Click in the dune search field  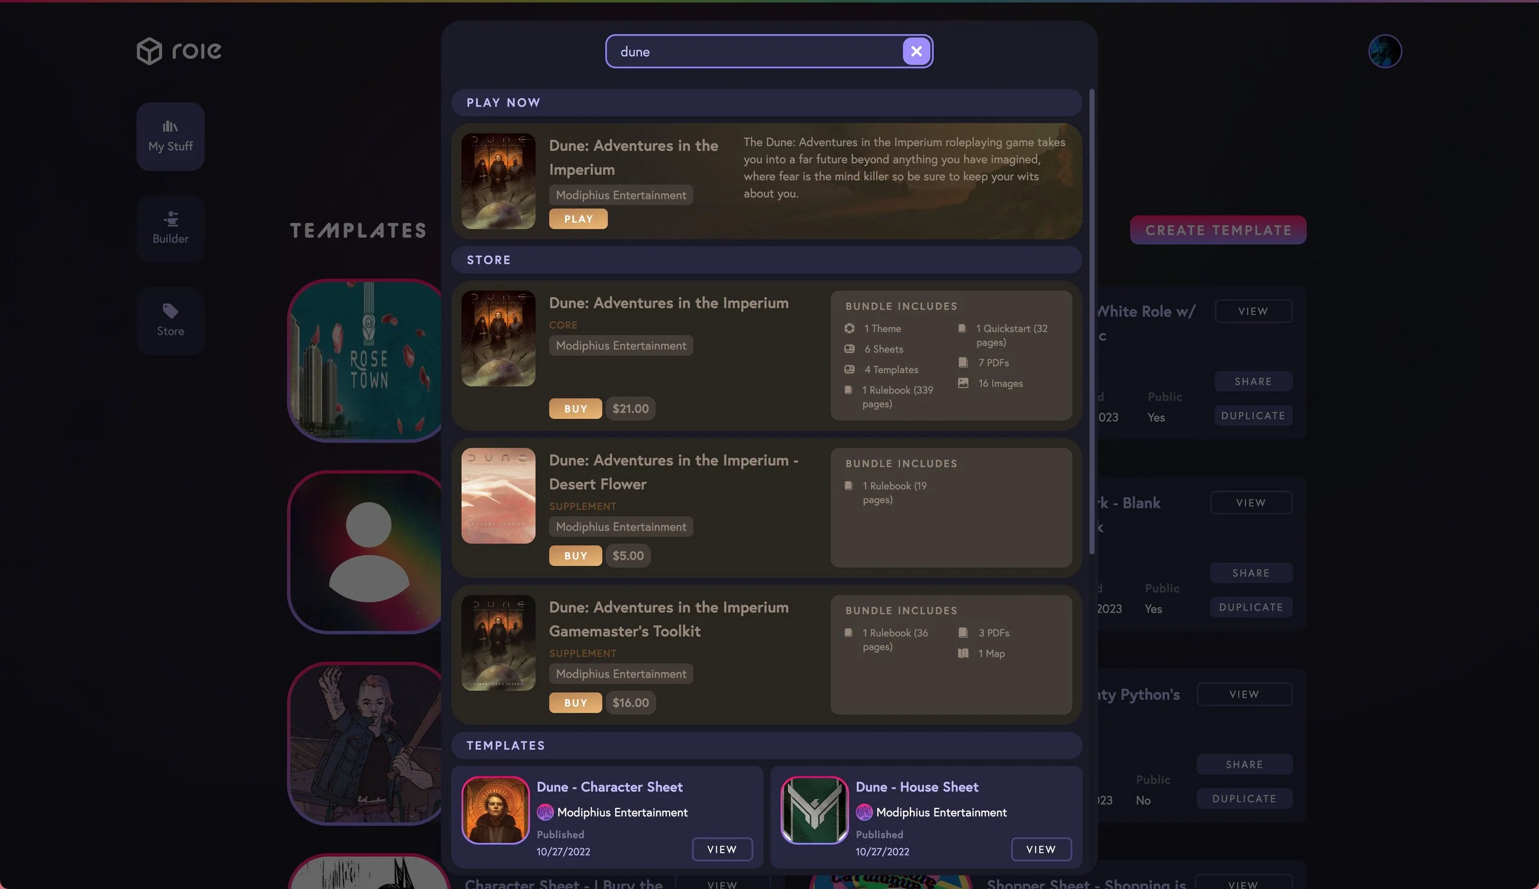click(x=751, y=52)
